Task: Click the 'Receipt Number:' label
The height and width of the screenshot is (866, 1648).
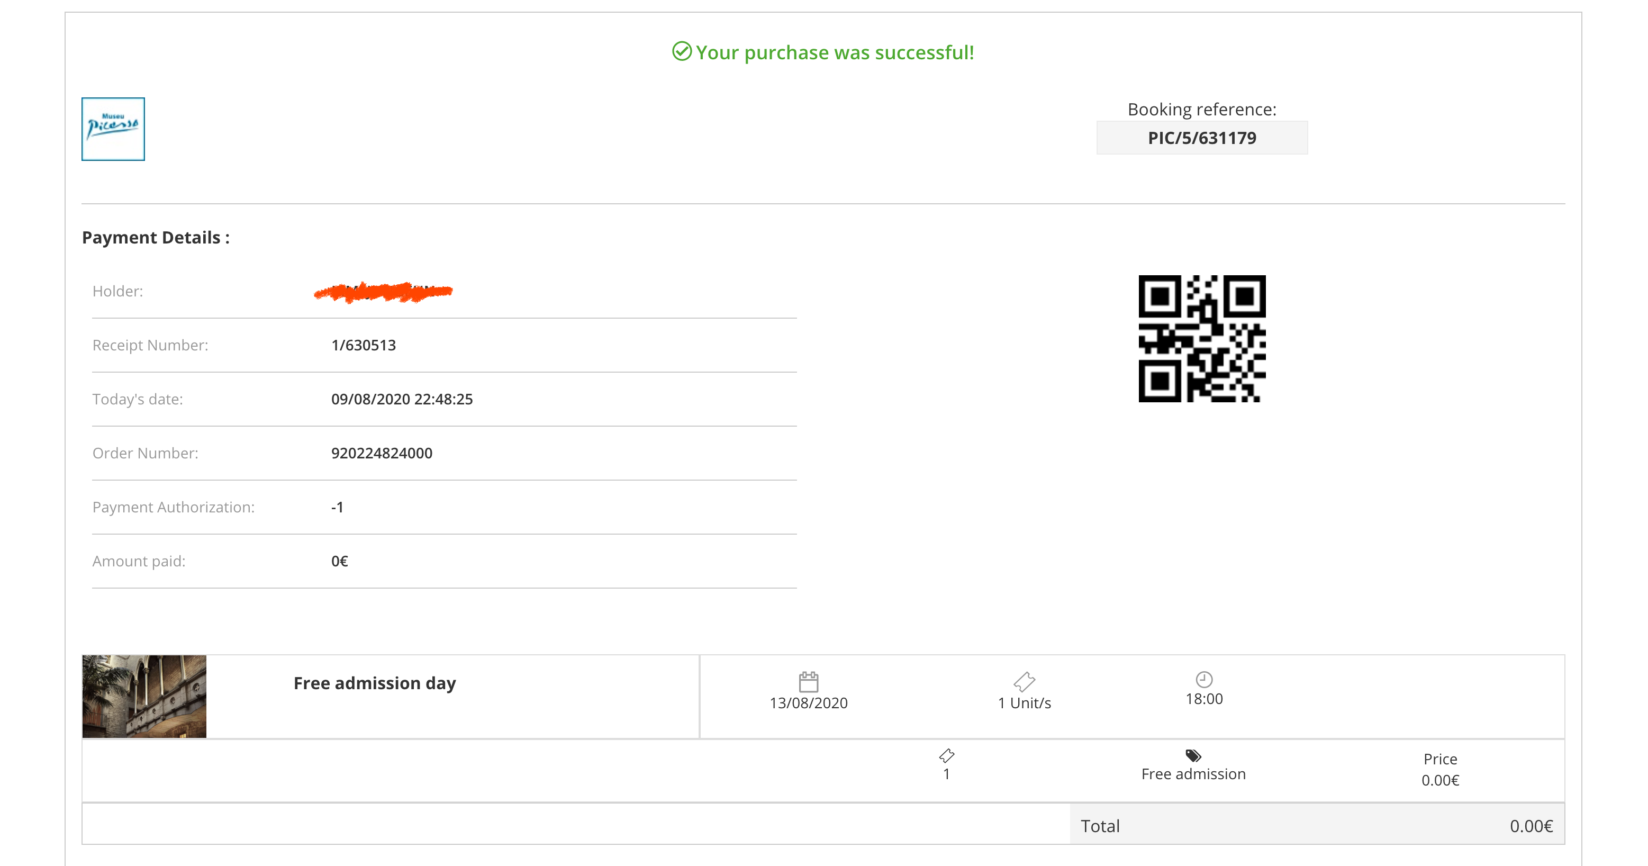Action: 150,345
